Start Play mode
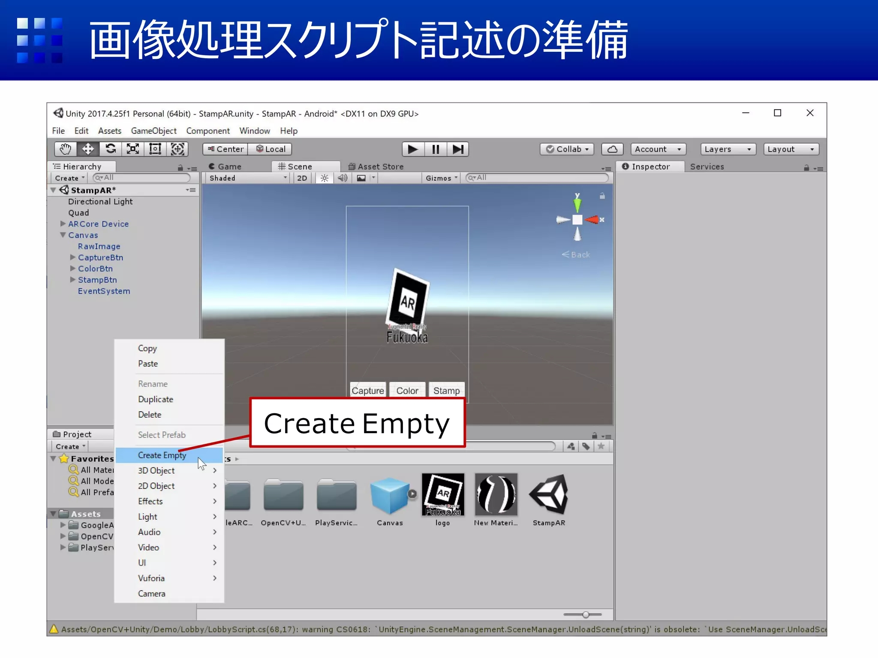This screenshot has height=658, width=878. (x=413, y=149)
